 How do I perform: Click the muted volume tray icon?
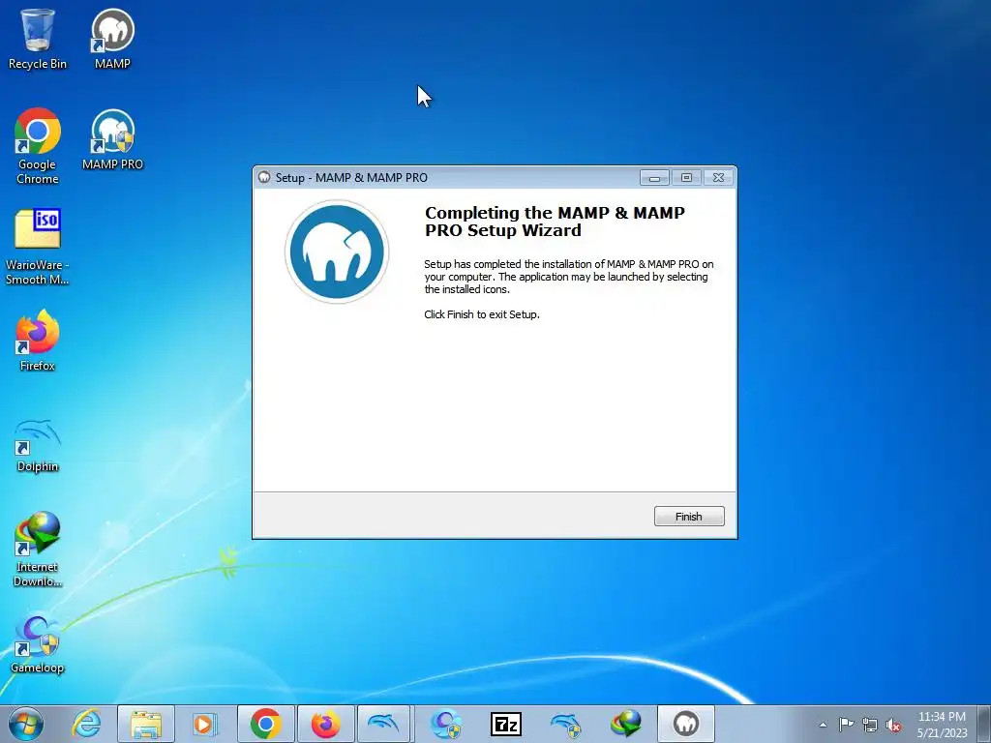click(x=893, y=725)
